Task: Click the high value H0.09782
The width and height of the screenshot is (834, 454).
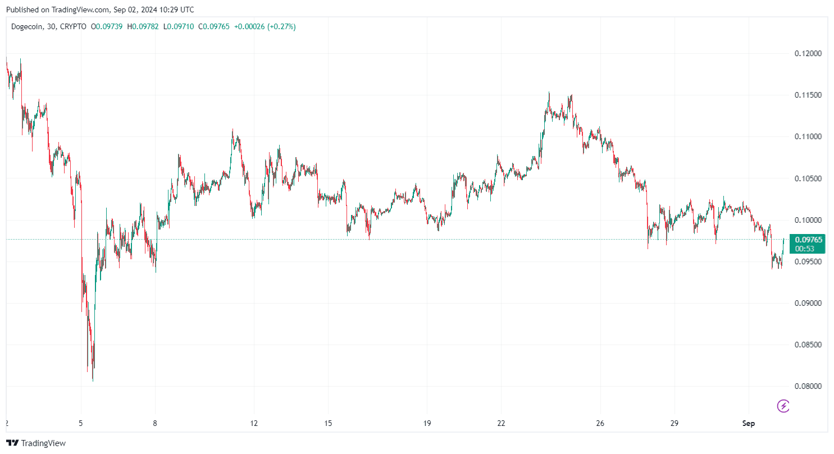Action: point(143,26)
